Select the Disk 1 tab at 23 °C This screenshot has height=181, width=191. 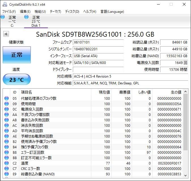[x=36, y=21]
